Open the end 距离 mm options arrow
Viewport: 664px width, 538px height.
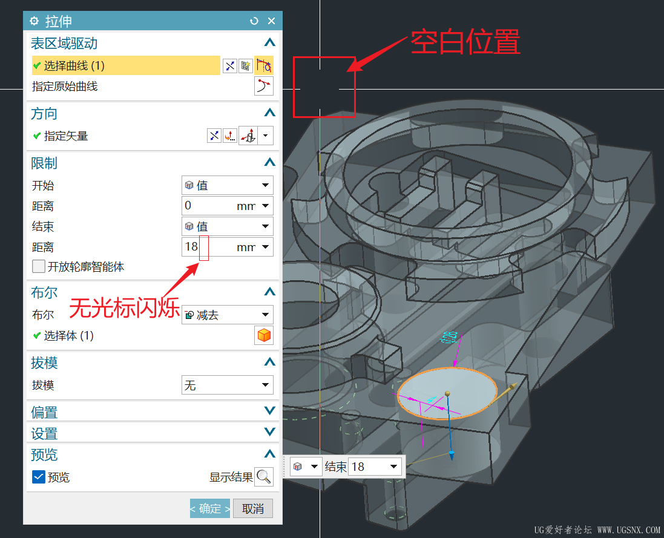point(266,247)
